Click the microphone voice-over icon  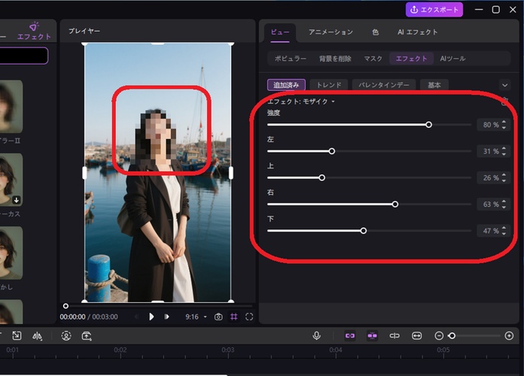[x=316, y=335]
